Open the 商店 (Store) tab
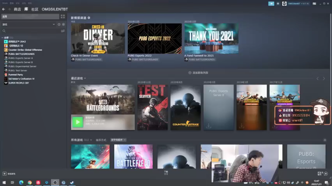Screen dimensions: 332x186 pos(17,9)
